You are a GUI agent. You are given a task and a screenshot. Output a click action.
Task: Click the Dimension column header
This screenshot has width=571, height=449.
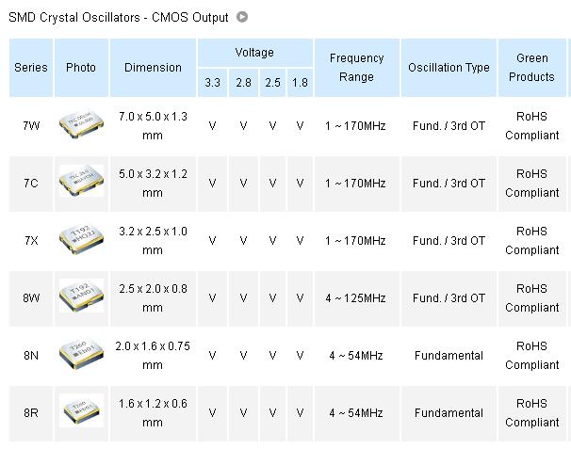153,68
